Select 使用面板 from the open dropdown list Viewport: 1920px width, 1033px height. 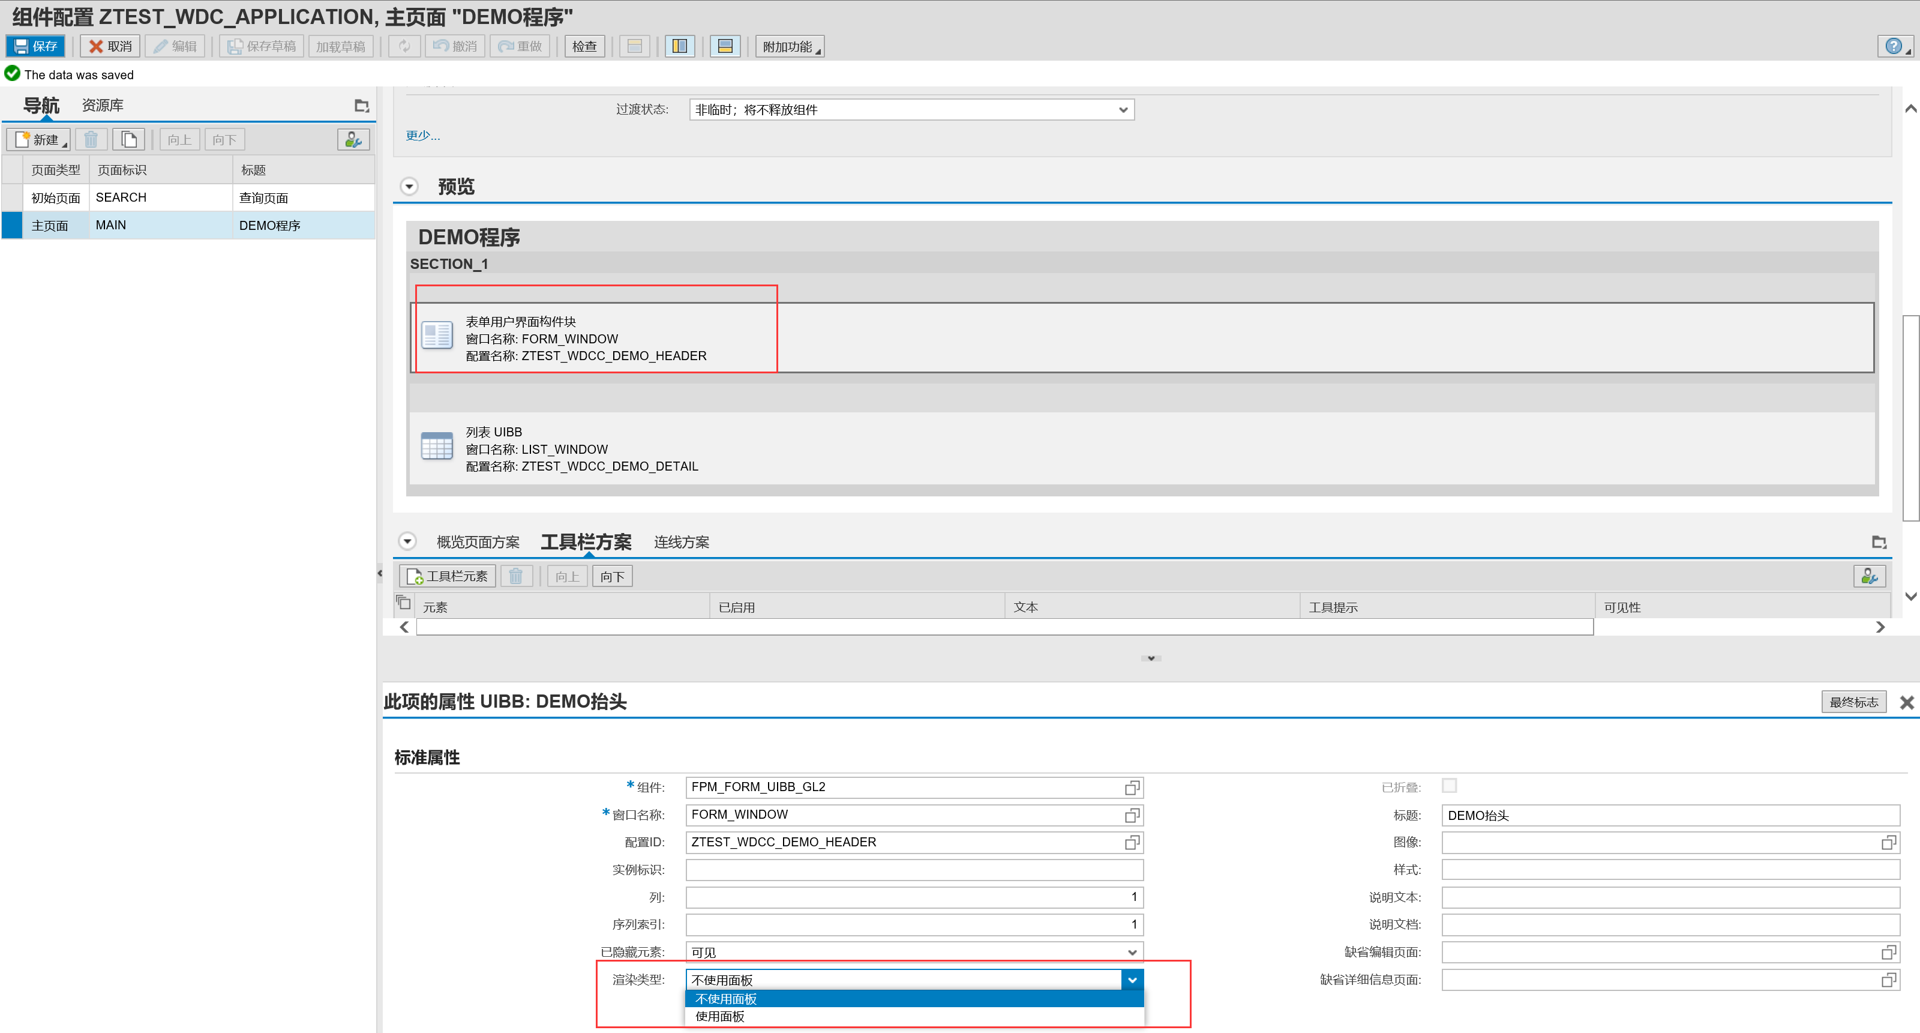[720, 1016]
